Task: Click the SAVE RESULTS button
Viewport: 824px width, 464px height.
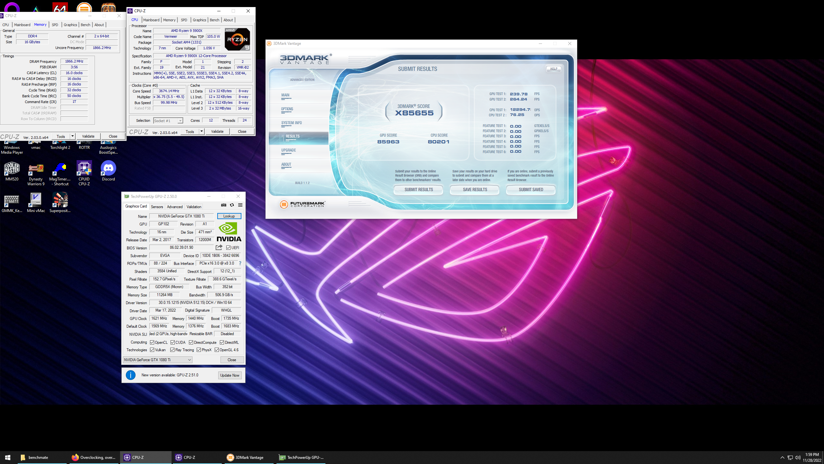Action: [475, 190]
